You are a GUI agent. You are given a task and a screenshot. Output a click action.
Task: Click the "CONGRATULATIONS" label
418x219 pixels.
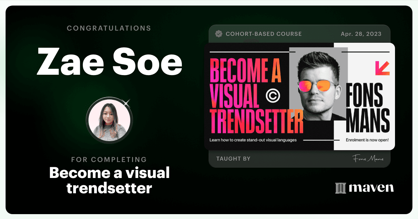pos(109,28)
